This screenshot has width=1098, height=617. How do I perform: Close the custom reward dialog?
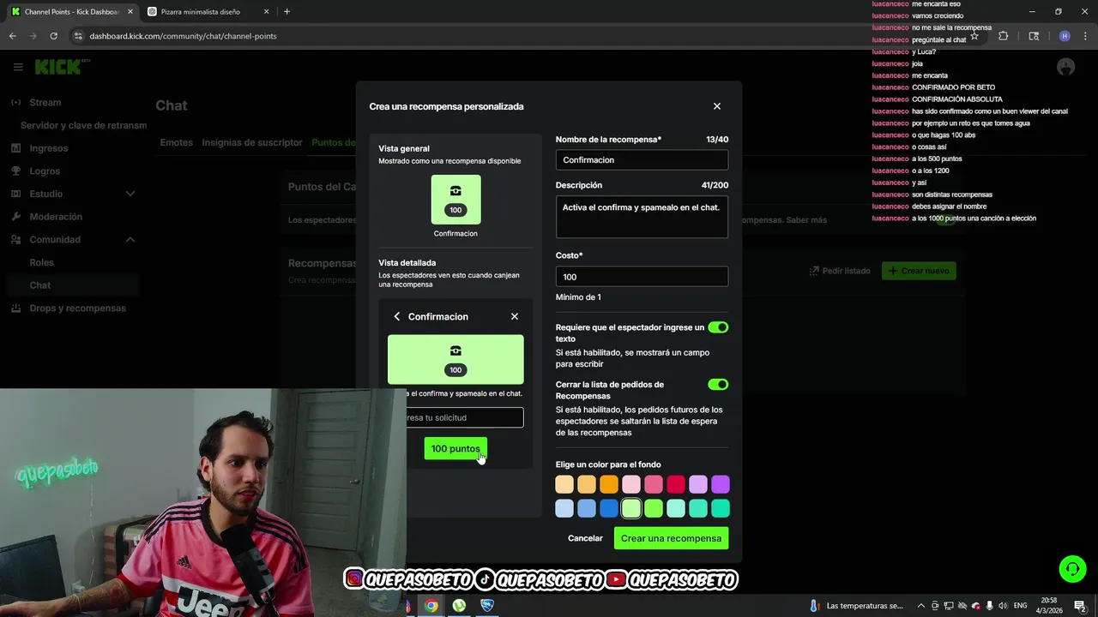coord(717,106)
